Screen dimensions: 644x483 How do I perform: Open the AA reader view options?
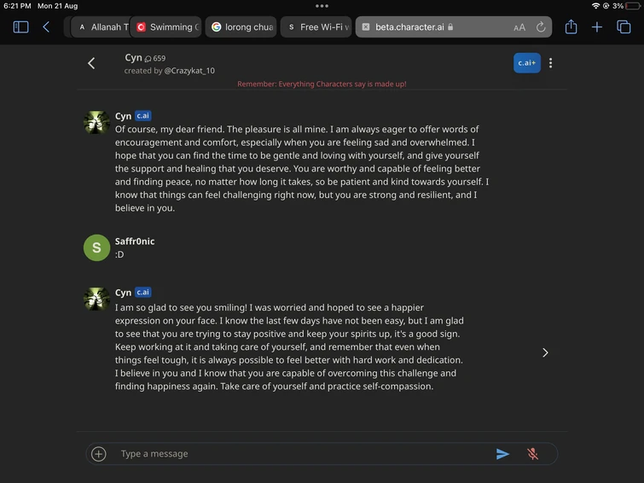click(519, 27)
